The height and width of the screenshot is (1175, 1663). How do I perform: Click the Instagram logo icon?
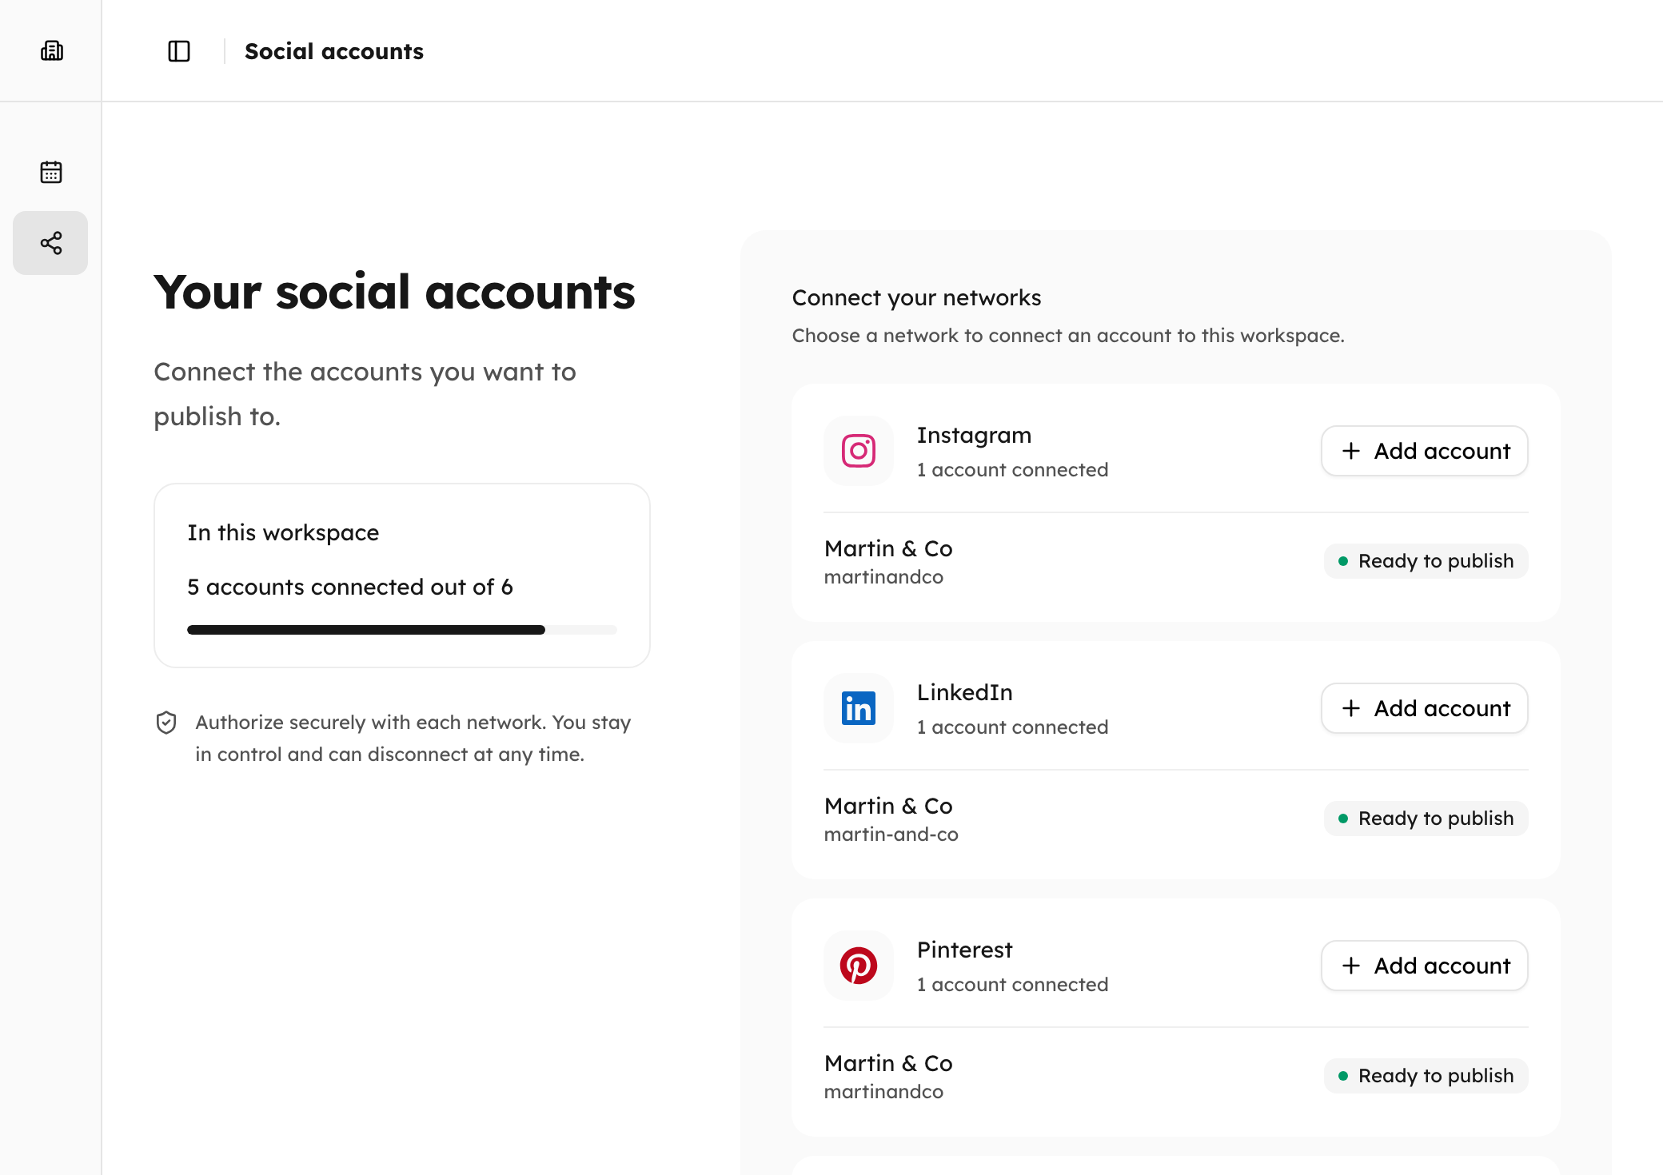[x=859, y=451]
